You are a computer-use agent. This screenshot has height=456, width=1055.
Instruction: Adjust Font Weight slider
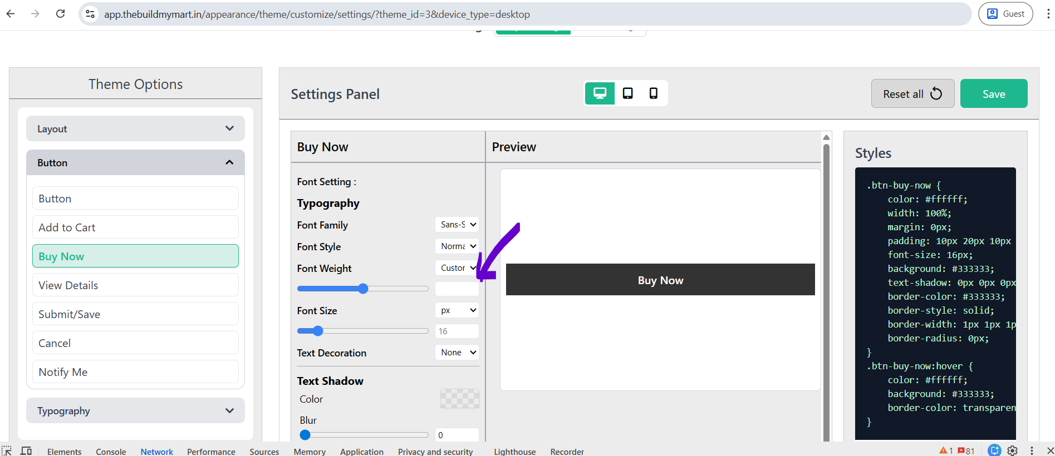coord(363,289)
